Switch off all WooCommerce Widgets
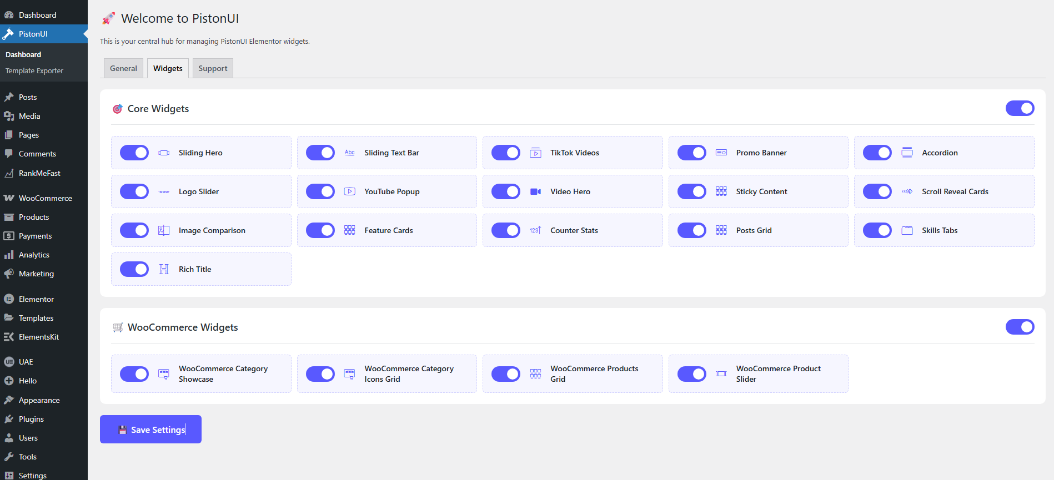The height and width of the screenshot is (480, 1054). [1020, 327]
